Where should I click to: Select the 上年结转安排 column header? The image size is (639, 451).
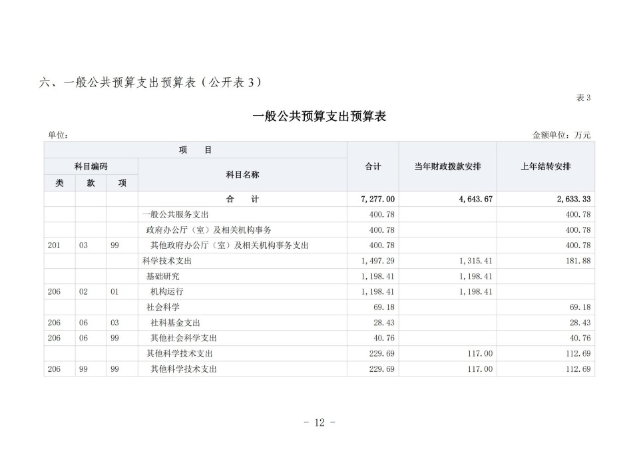[x=546, y=166]
